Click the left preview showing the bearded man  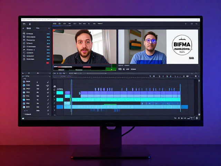(x=85, y=47)
